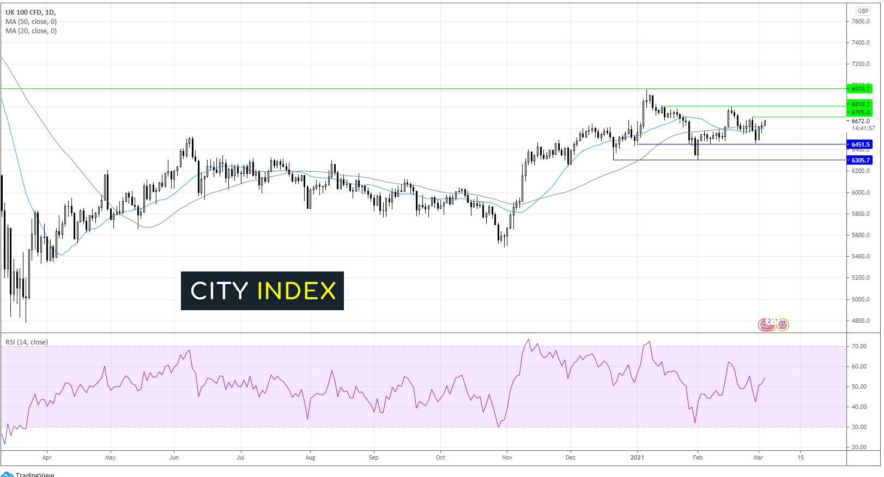Click the 70.00 level on RSI scale
The height and width of the screenshot is (477, 884).
point(859,346)
